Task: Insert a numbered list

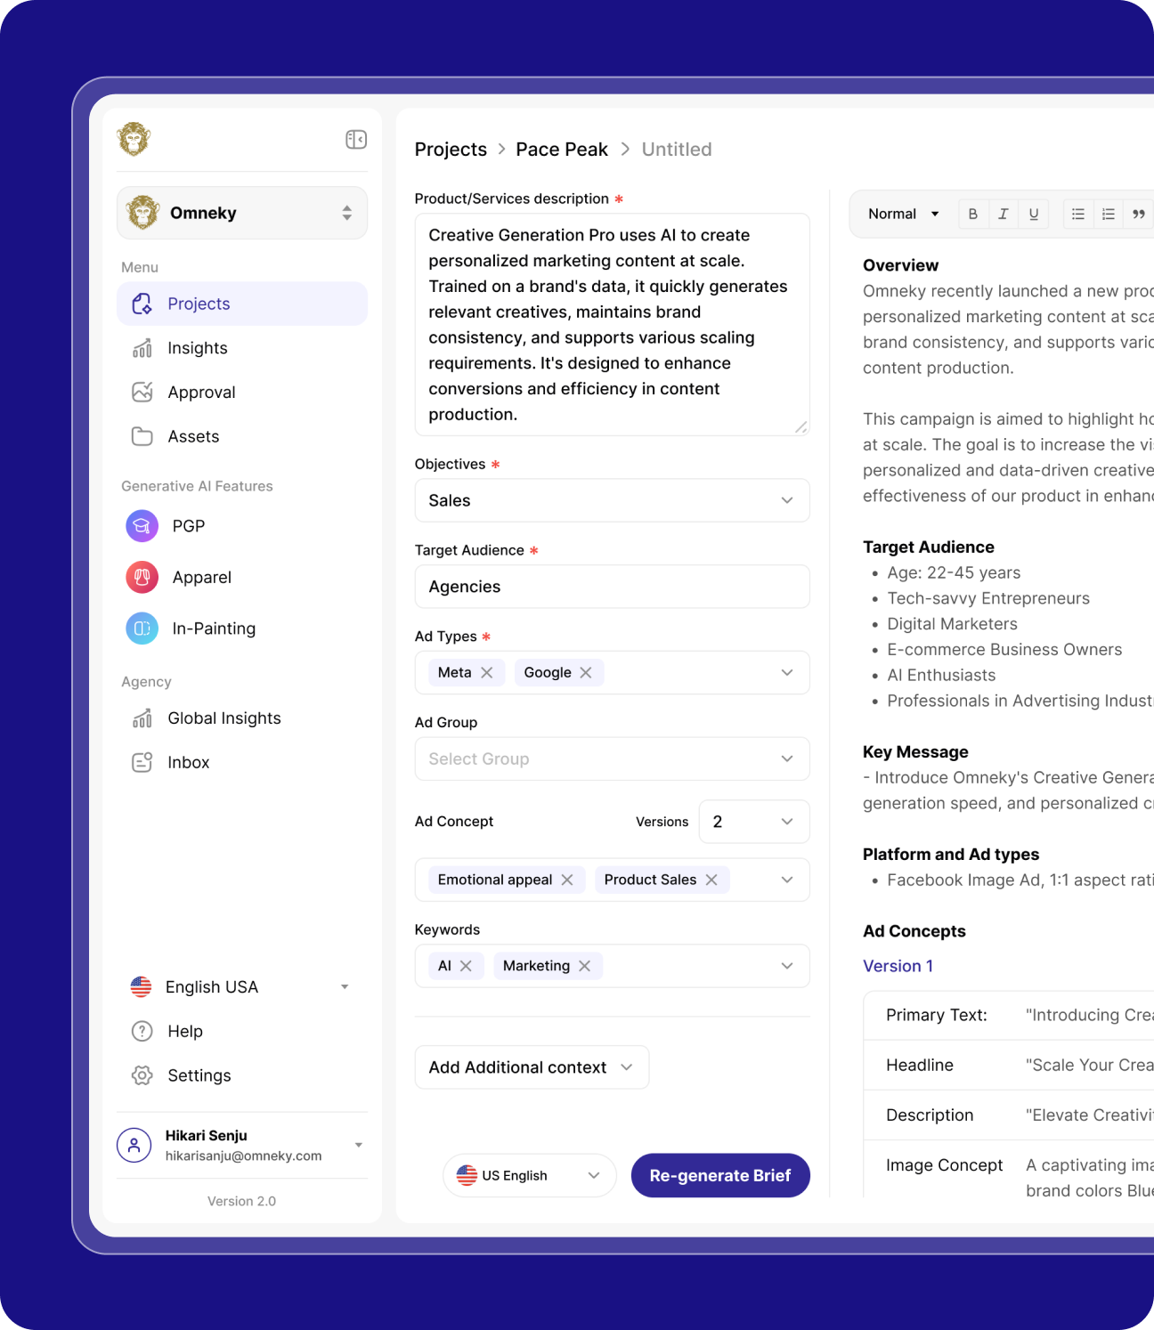Action: pos(1109,214)
